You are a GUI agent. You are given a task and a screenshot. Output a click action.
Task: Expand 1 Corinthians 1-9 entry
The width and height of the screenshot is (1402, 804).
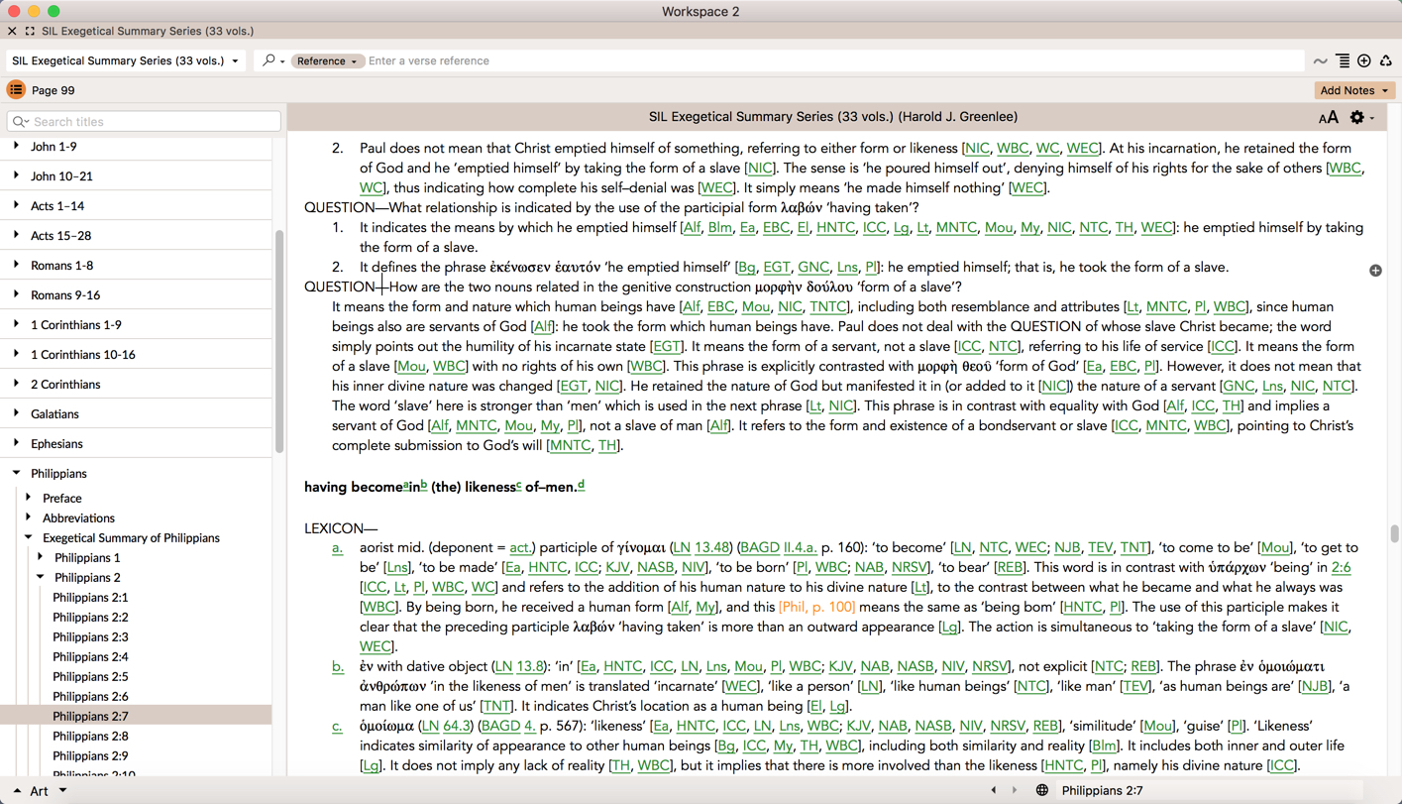pos(17,325)
